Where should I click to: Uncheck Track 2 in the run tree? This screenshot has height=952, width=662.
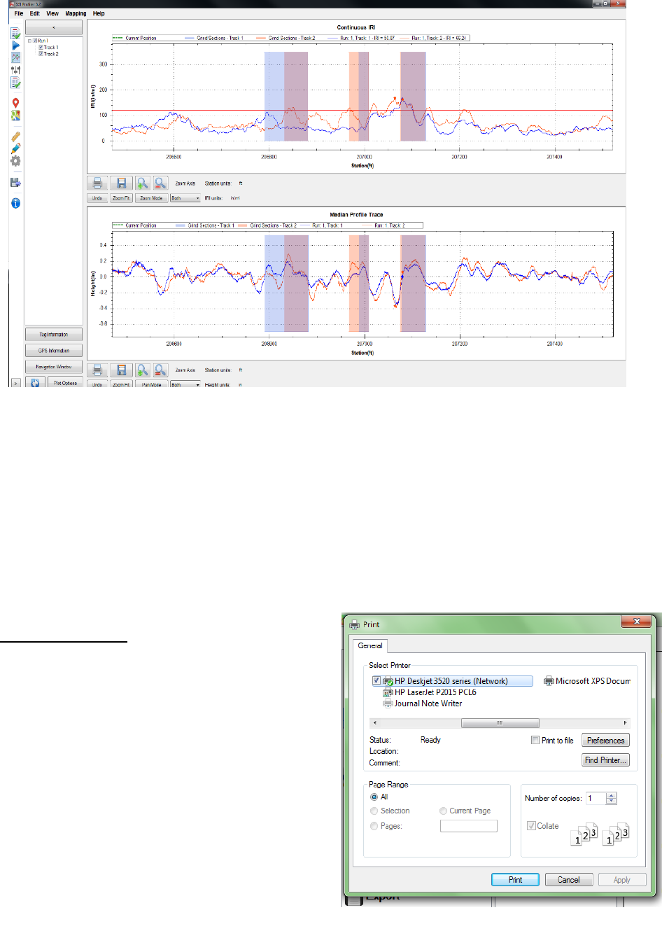coord(41,54)
